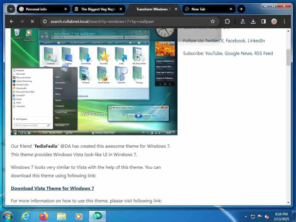
Task: Show browser downloads
Action: [x=253, y=21]
